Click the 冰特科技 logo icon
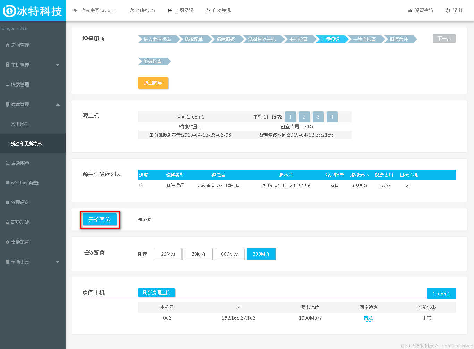The height and width of the screenshot is (349, 474). [9, 11]
